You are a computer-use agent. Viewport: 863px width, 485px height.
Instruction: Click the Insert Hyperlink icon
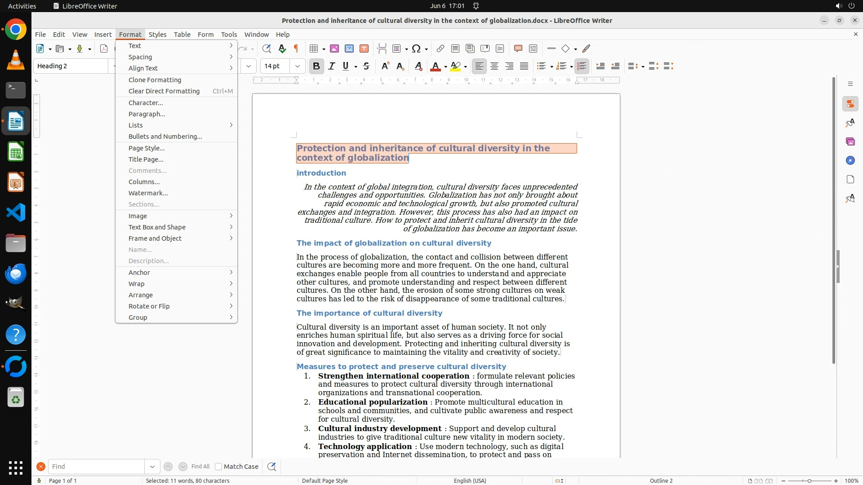[x=440, y=48]
